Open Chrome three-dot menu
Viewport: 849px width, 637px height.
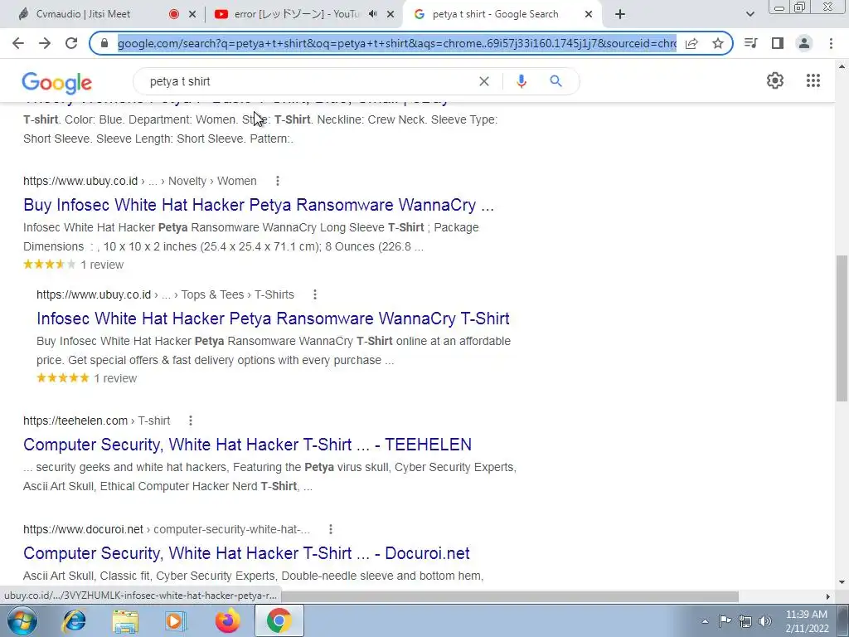tap(831, 43)
